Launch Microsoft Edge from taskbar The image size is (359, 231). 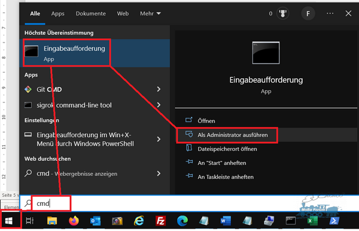coord(182,221)
